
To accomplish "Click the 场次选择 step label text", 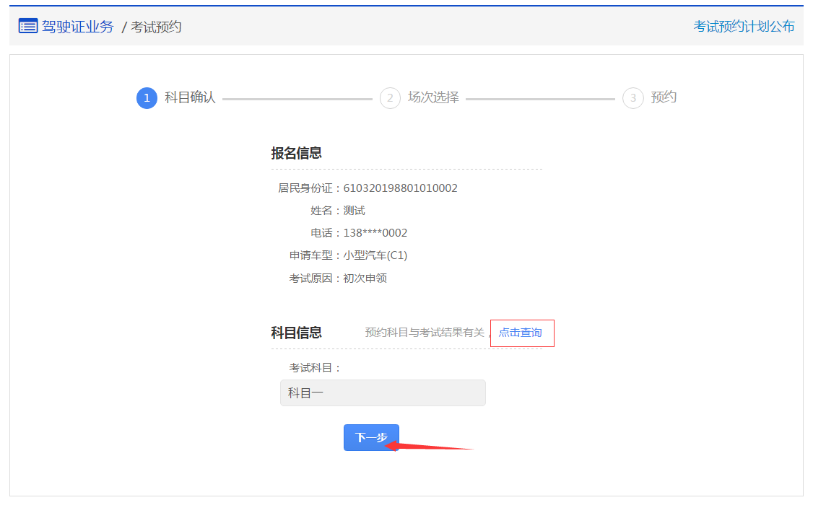I will pos(433,97).
